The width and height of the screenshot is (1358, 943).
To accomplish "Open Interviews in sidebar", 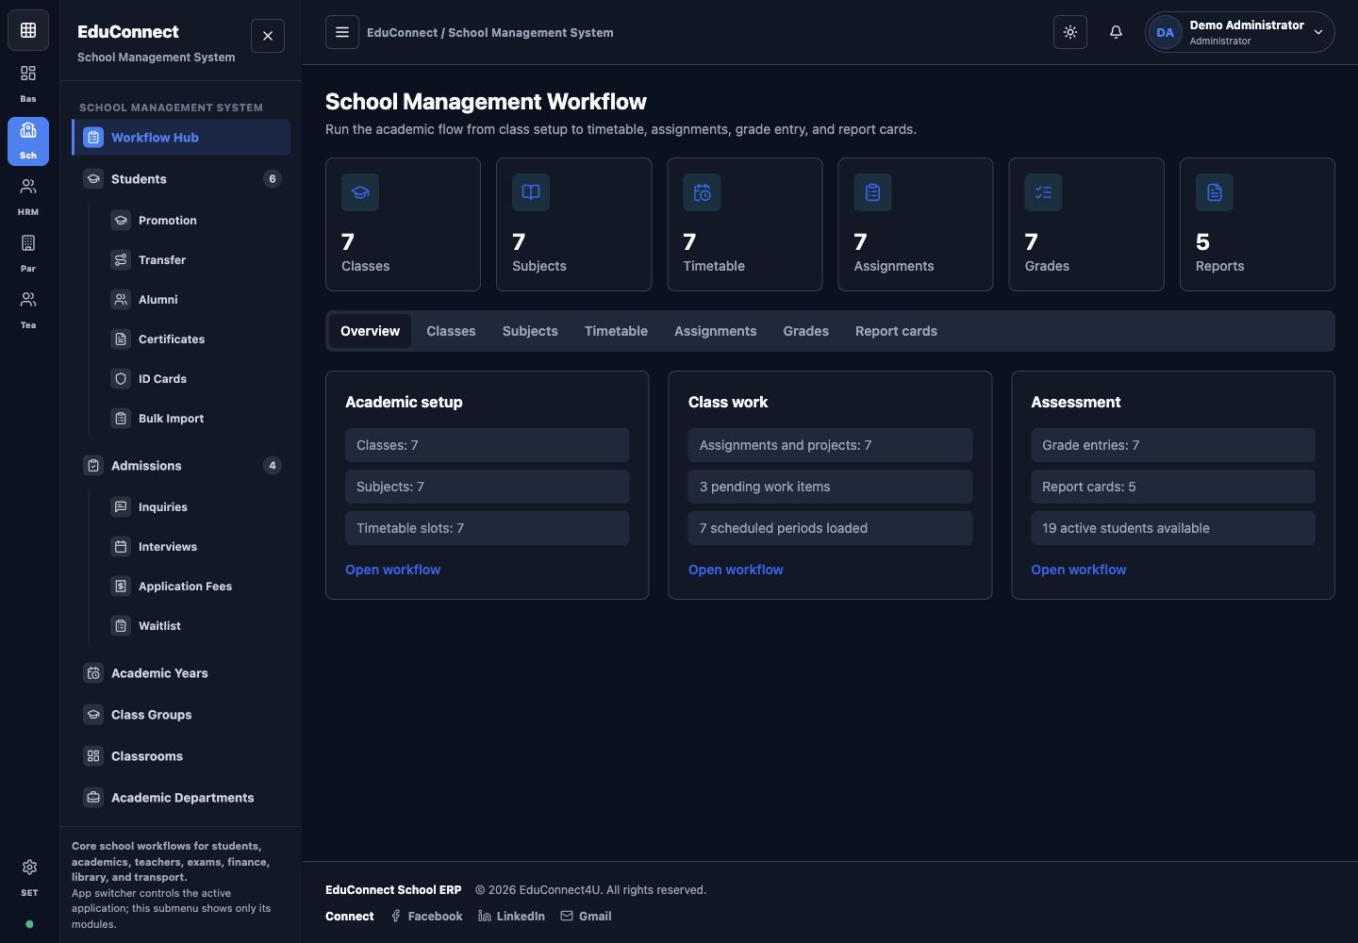I will (x=195, y=547).
